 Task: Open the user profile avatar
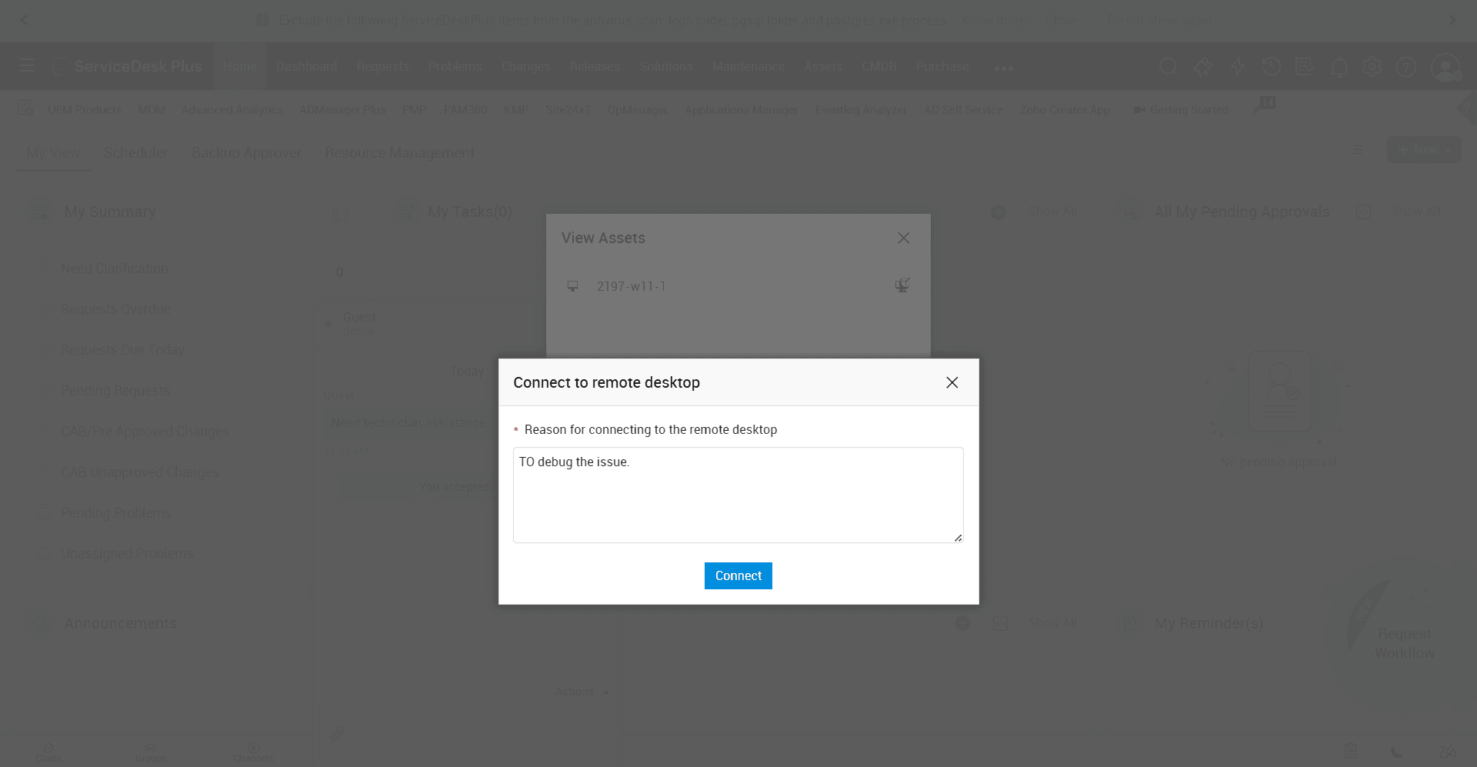tap(1445, 67)
